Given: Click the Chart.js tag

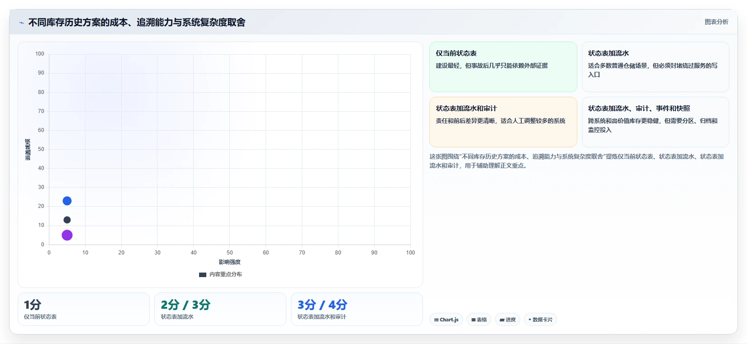Looking at the screenshot, I should coord(446,320).
